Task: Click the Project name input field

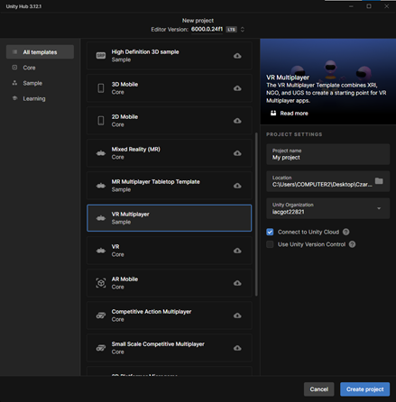Action: pyautogui.click(x=327, y=154)
